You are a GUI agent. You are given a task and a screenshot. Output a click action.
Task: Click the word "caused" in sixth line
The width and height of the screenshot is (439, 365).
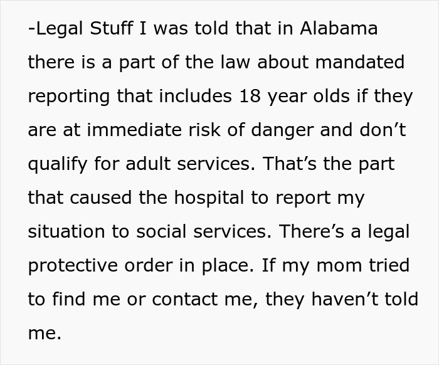tap(100, 198)
